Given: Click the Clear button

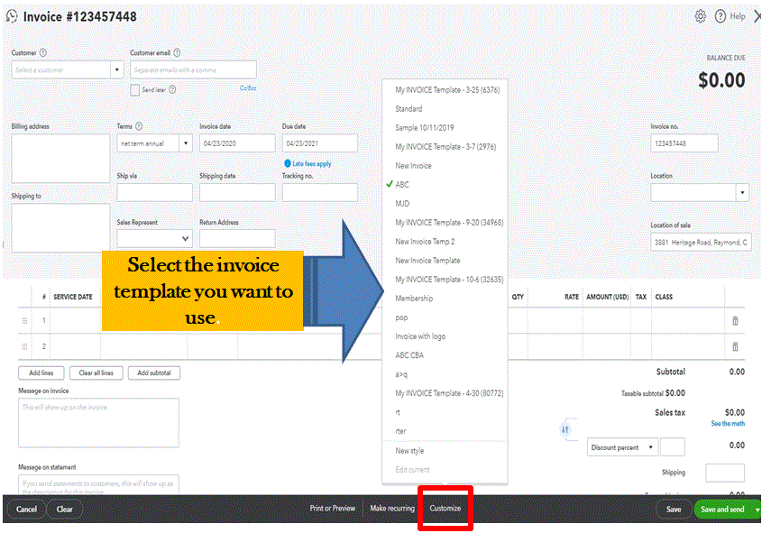Looking at the screenshot, I should click(64, 510).
